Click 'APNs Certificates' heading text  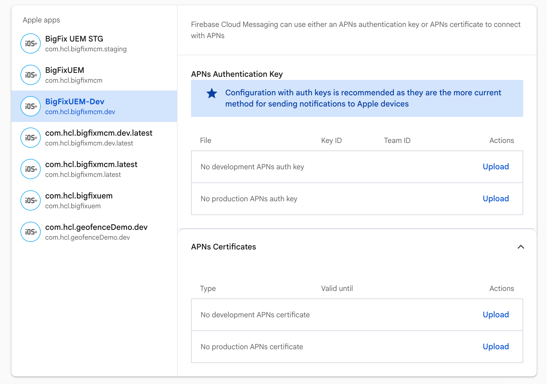(224, 247)
